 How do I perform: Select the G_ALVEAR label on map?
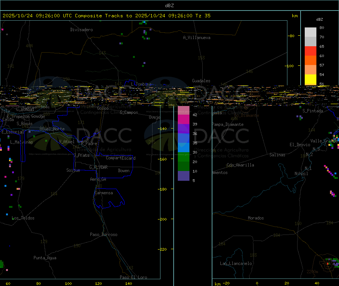click(x=98, y=167)
